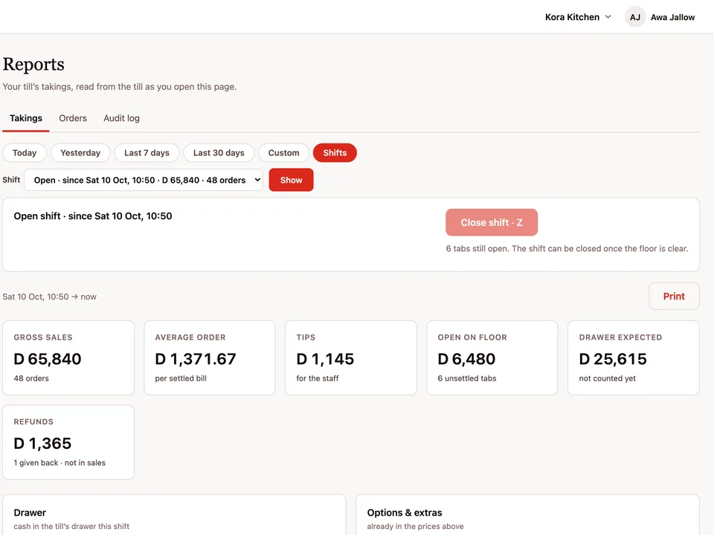Click the Average Order D 1,371.67 card

coord(210,357)
